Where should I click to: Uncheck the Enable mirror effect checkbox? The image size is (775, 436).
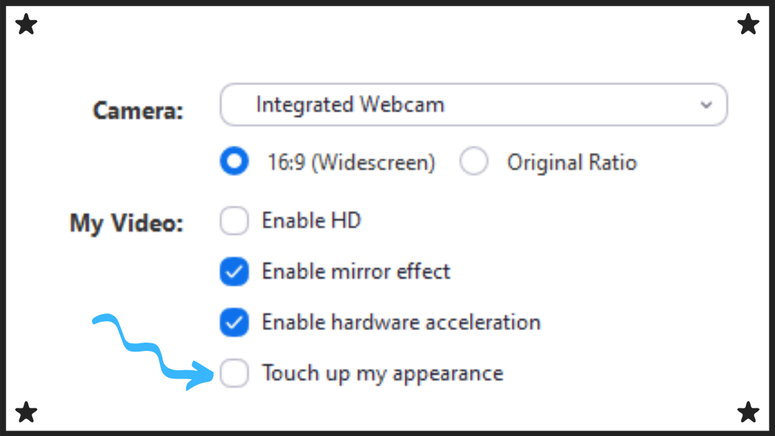coord(235,272)
